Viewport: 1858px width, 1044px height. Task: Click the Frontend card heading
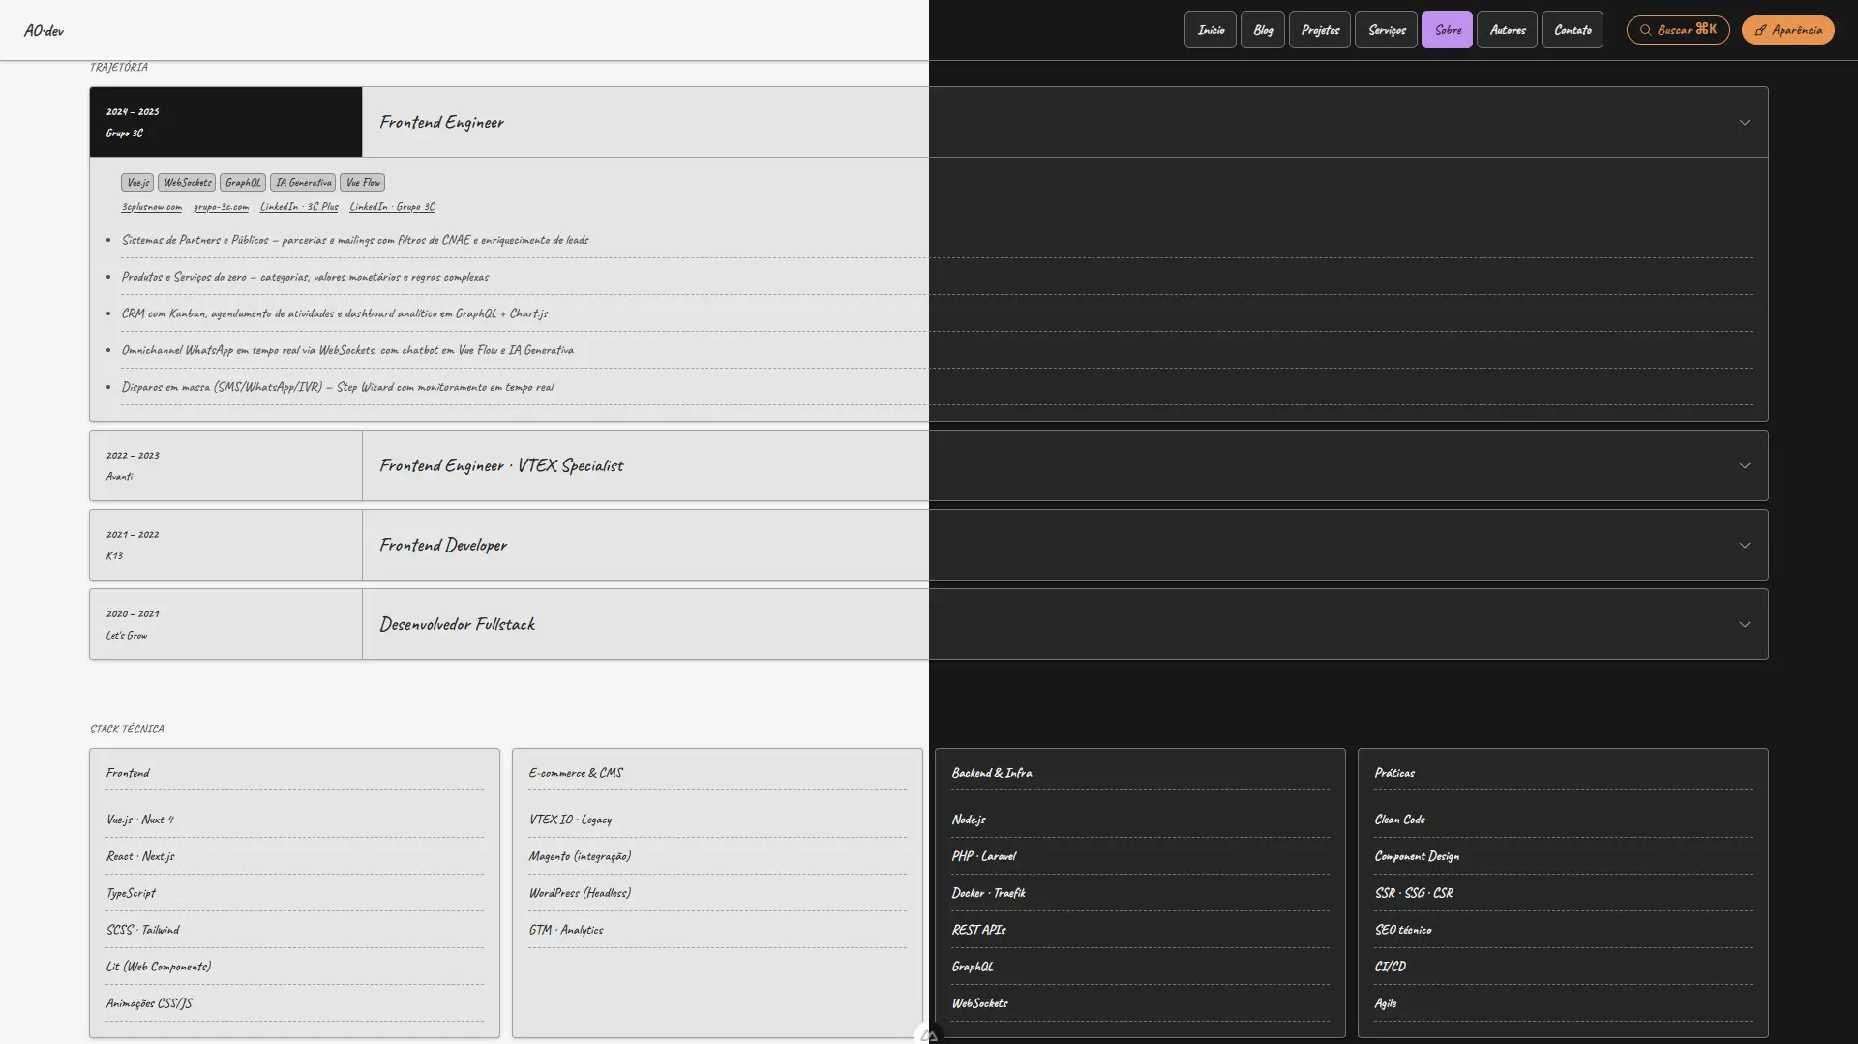click(128, 773)
